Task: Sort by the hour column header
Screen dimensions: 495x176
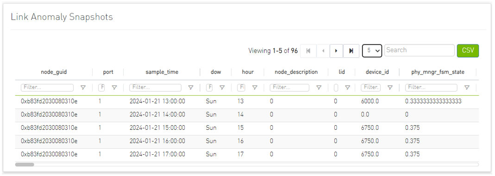Action: coord(248,72)
